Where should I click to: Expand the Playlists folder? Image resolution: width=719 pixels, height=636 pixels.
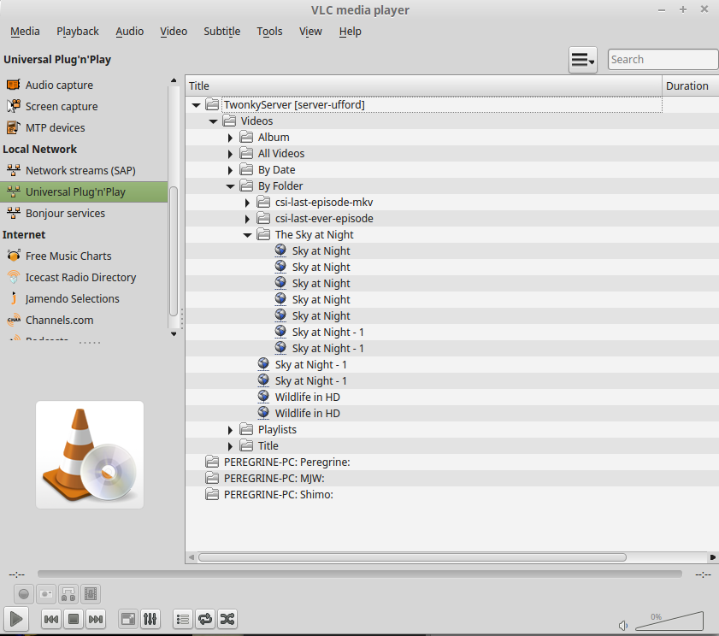pyautogui.click(x=230, y=430)
